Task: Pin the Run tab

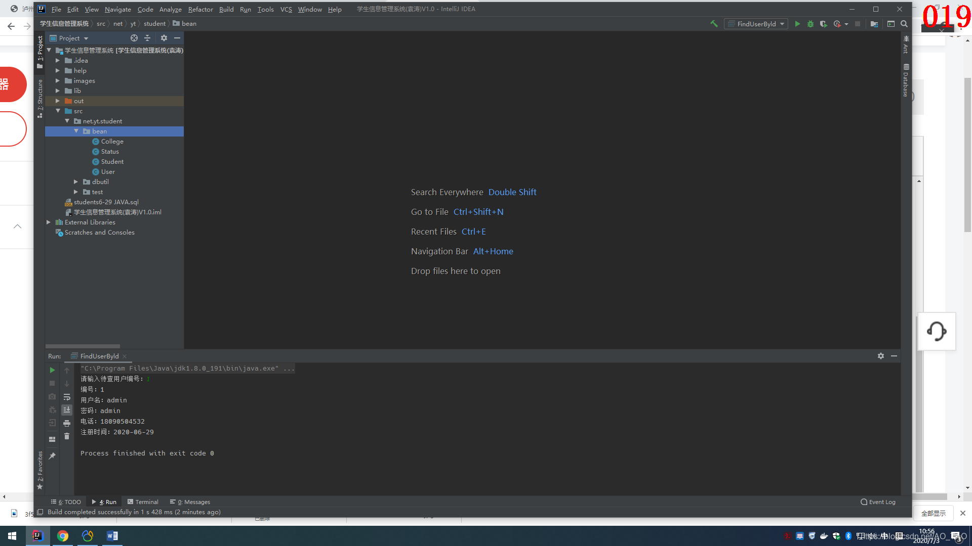Action: 52,456
